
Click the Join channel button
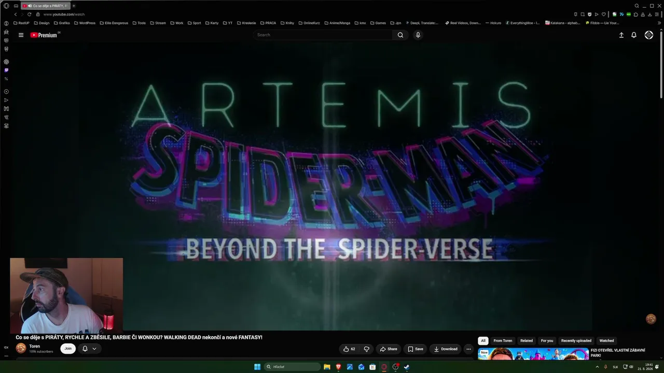click(x=68, y=349)
